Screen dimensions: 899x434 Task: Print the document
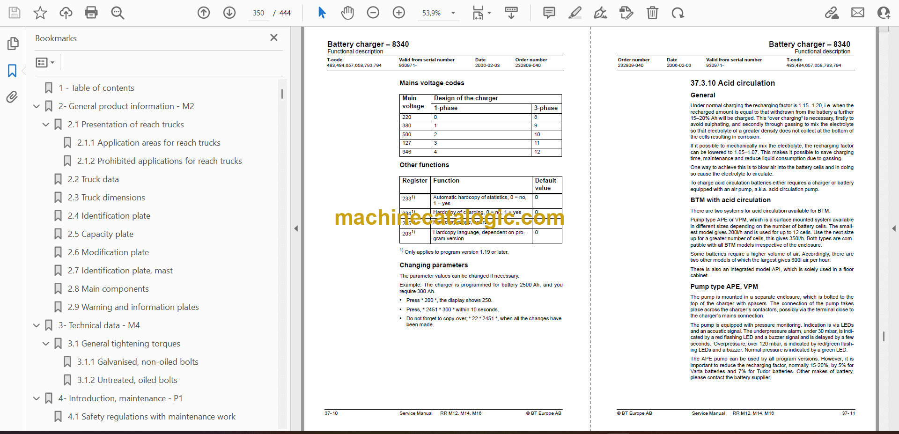(x=91, y=13)
